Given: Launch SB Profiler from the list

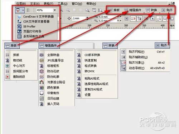Looking at the screenshot, I should pos(36,26).
